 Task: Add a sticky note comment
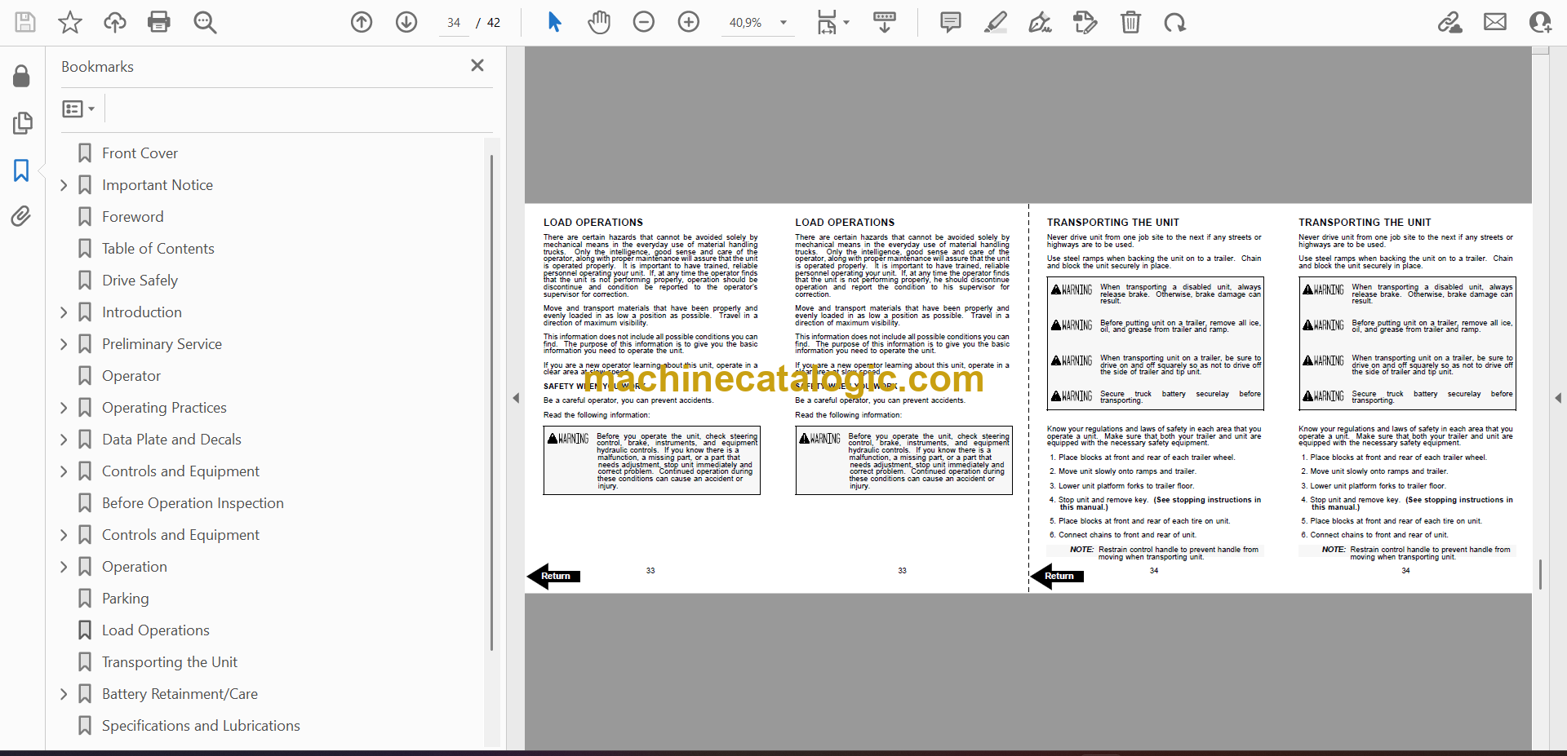click(x=951, y=22)
